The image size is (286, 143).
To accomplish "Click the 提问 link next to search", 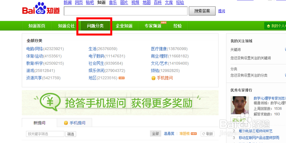I will 222,11.
